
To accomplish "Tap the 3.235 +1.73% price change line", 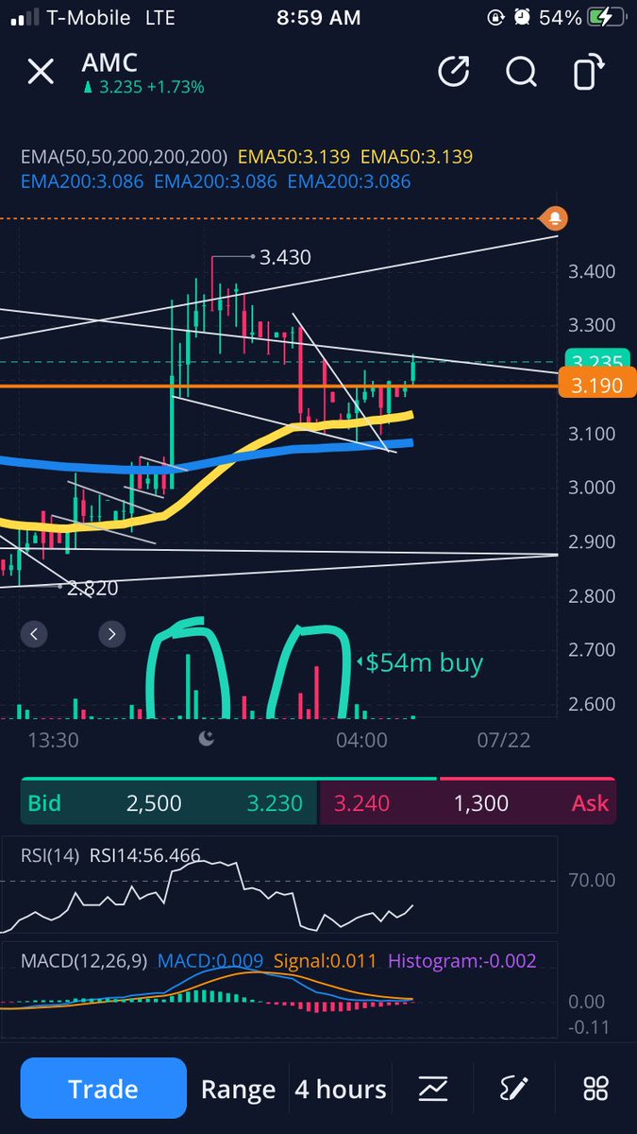I will (x=143, y=87).
